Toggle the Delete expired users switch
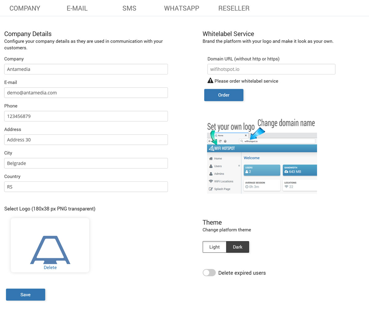This screenshot has width=369, height=314. (x=209, y=273)
